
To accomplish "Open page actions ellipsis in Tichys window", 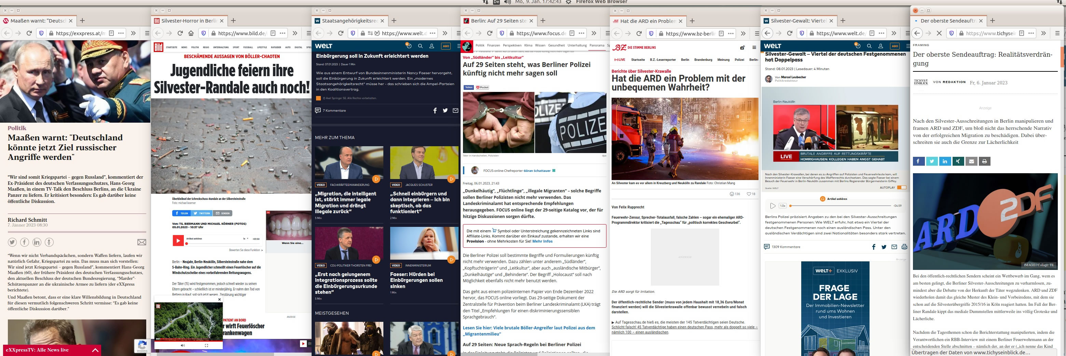I will pos(1031,33).
